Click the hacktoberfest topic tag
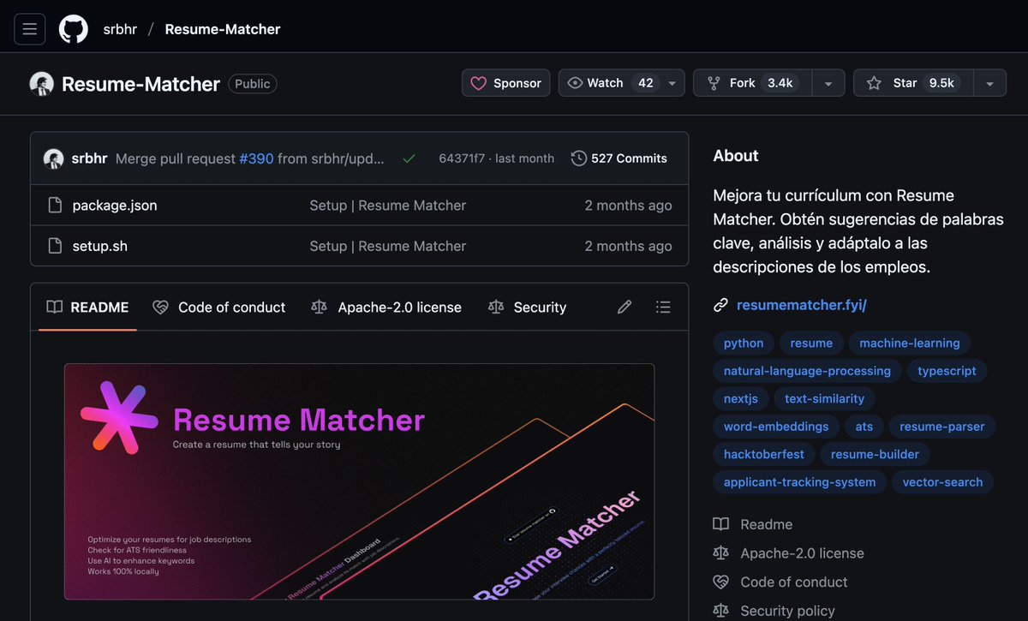The height and width of the screenshot is (621, 1028). [x=764, y=454]
